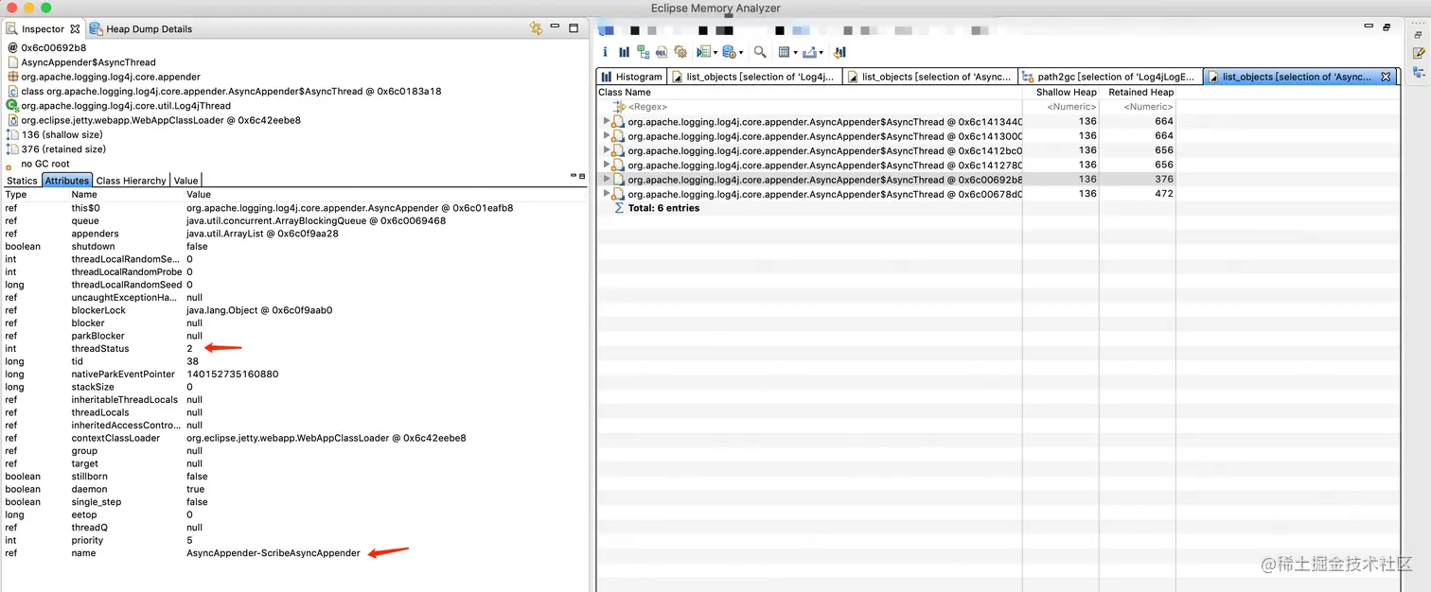This screenshot has width=1431, height=592.
Task: Select the 'Total: 6 entries' row
Action: 663,208
